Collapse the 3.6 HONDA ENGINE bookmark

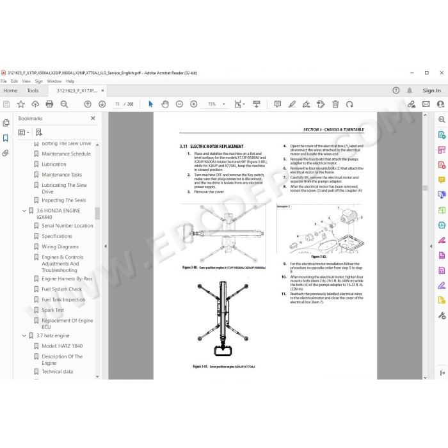pos(24,211)
